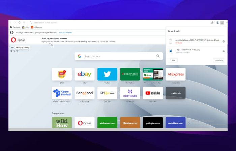Focus the 'Search the web' field

[119, 56]
